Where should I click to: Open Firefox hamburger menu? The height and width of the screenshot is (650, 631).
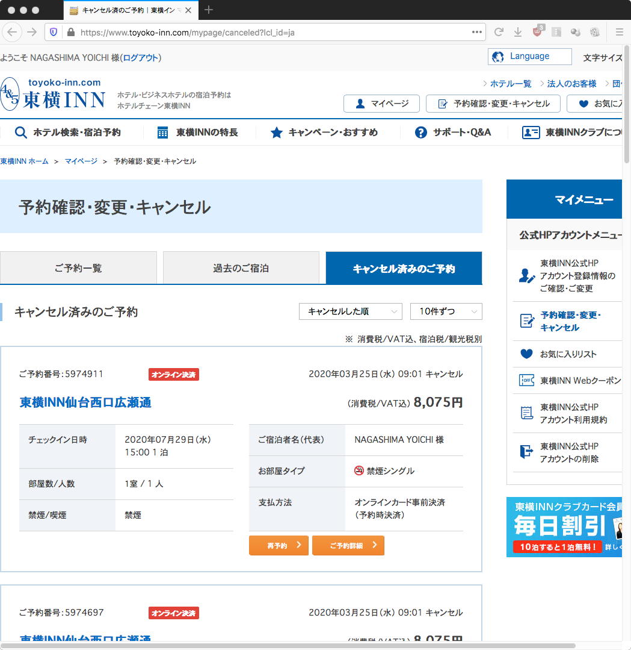pyautogui.click(x=619, y=32)
